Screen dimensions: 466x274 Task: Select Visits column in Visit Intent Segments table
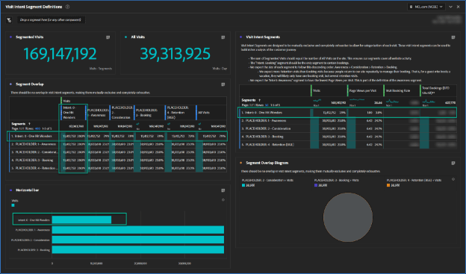click(x=329, y=90)
